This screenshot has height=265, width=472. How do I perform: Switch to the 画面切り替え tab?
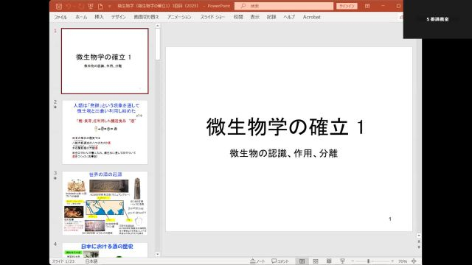(146, 17)
